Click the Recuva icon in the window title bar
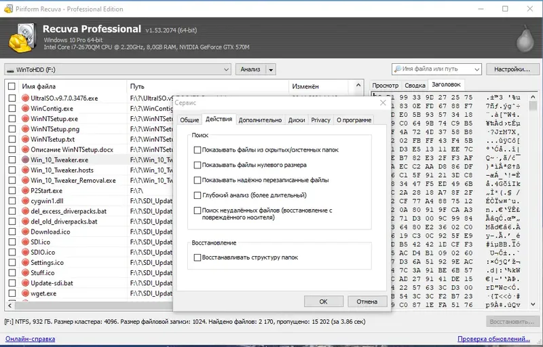This screenshot has height=347, width=543. tap(8, 9)
